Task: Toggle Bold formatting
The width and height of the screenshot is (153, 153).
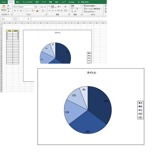Action: click(x=15, y=11)
